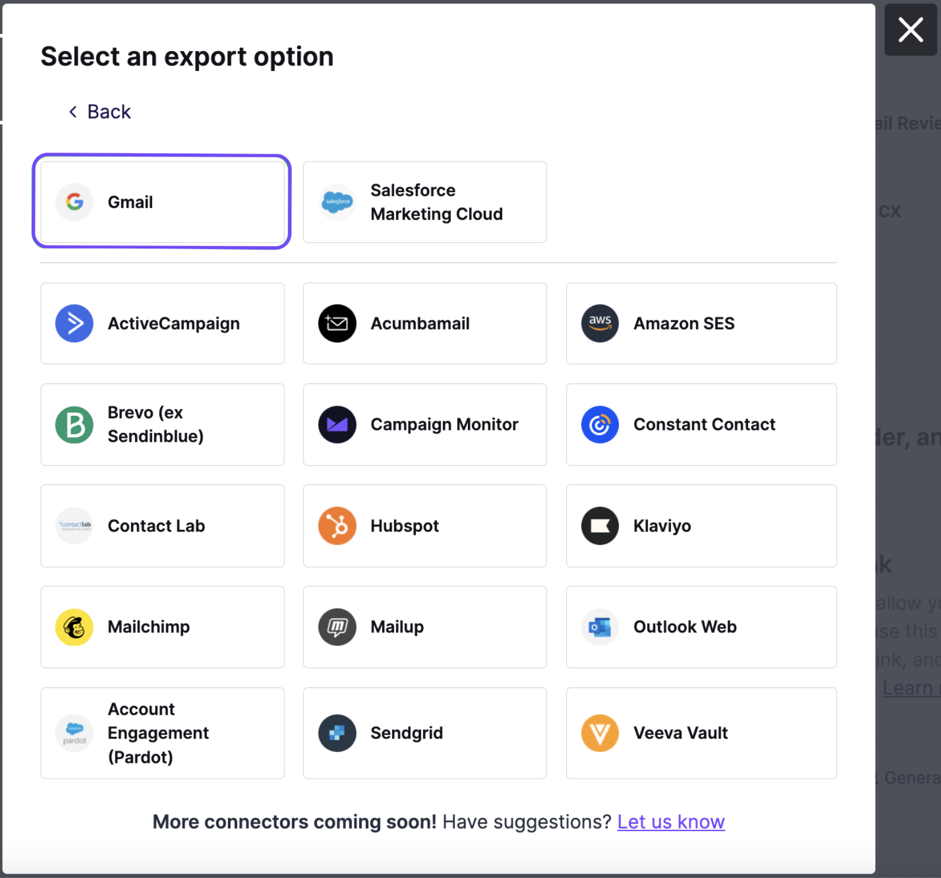Click the Acumbamail envelope icon

pyautogui.click(x=337, y=323)
